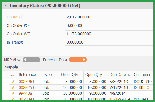This screenshot has height=102, width=155.
Task: Click edit pencil for job 994488
Action: [13, 93]
